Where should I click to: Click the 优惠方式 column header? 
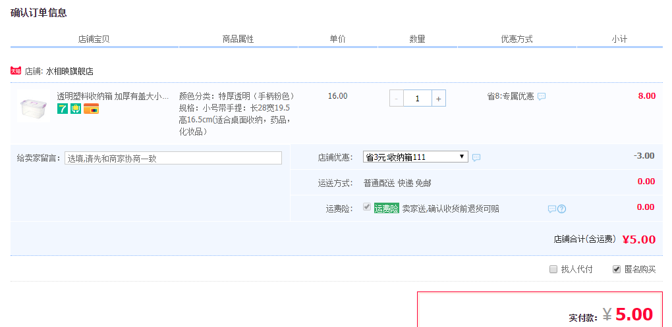(517, 39)
